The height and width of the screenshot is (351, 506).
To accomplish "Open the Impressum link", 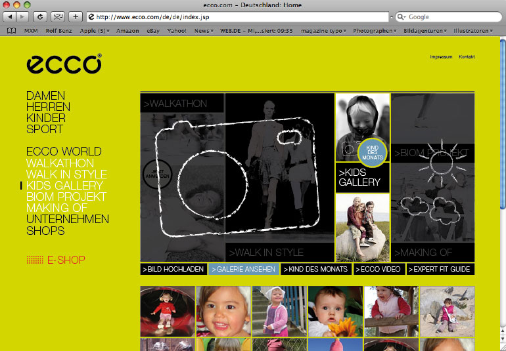I will (441, 57).
